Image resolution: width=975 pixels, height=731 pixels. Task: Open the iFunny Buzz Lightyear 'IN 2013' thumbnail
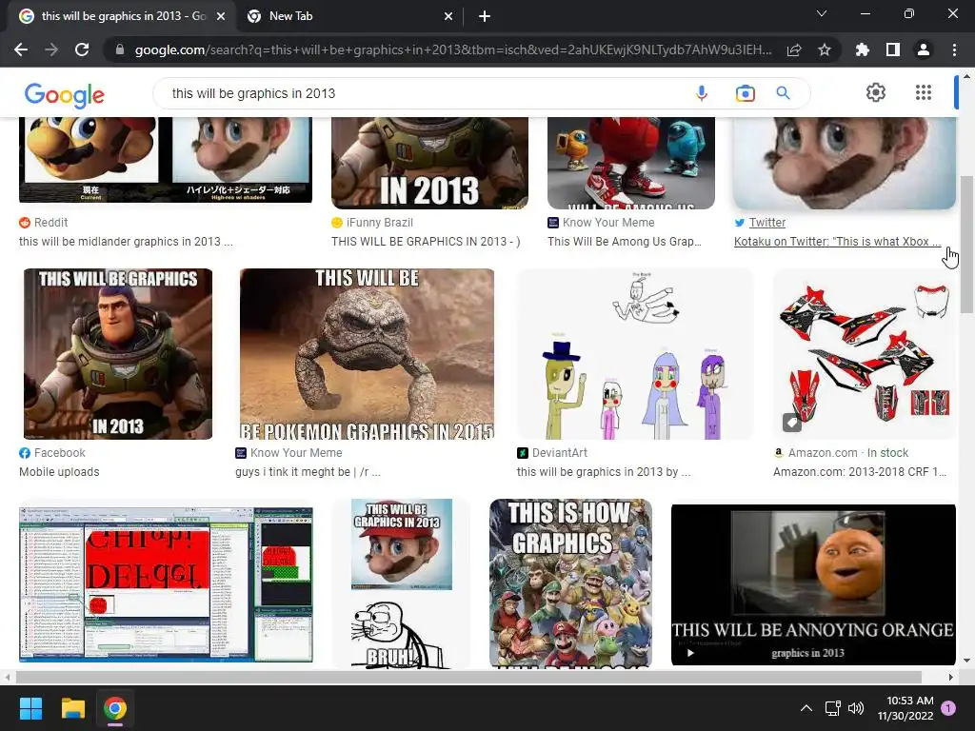pyautogui.click(x=429, y=163)
